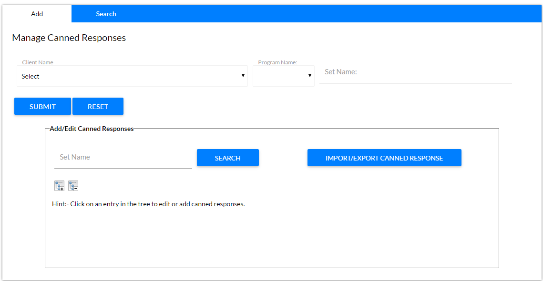Click the Program Name dropdown arrow

click(x=308, y=76)
